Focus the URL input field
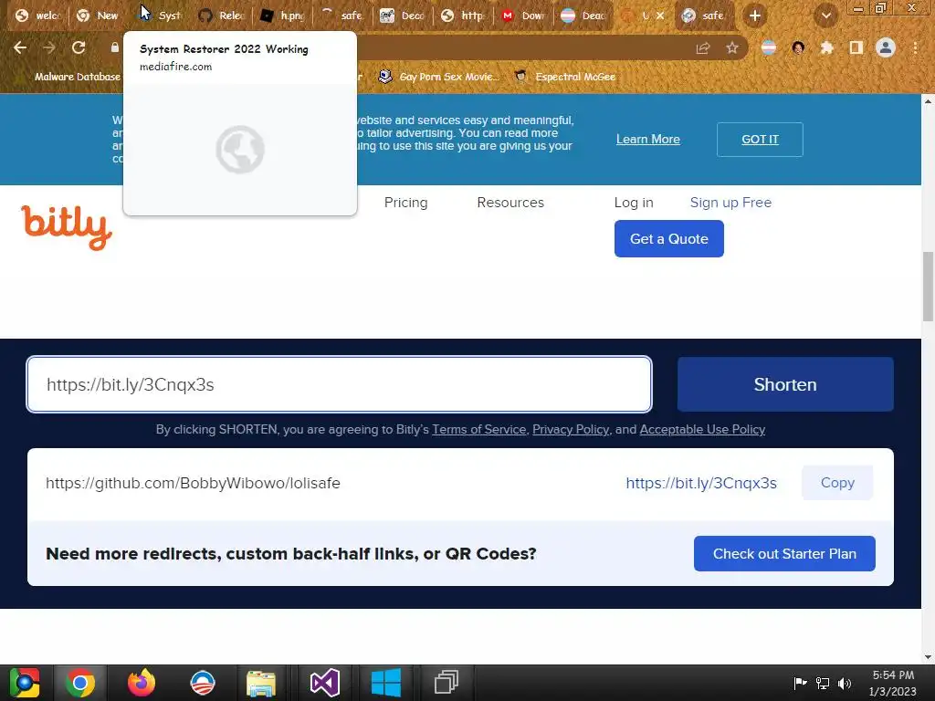The height and width of the screenshot is (701, 935). point(340,384)
